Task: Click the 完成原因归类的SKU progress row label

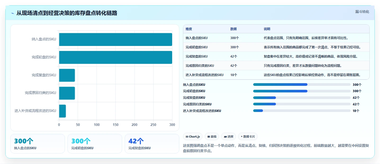Action: (197, 104)
